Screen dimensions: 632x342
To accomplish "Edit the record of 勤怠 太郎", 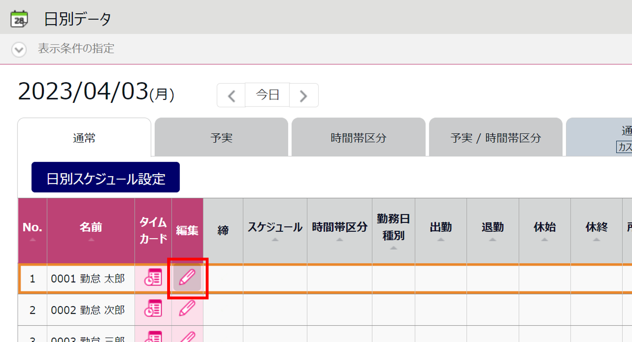I will point(187,277).
